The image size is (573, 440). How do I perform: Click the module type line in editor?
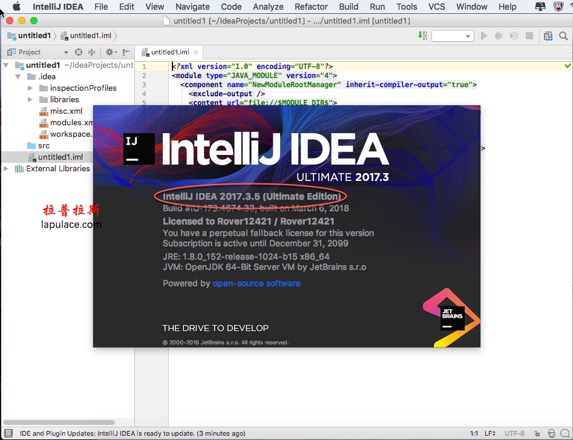click(254, 76)
